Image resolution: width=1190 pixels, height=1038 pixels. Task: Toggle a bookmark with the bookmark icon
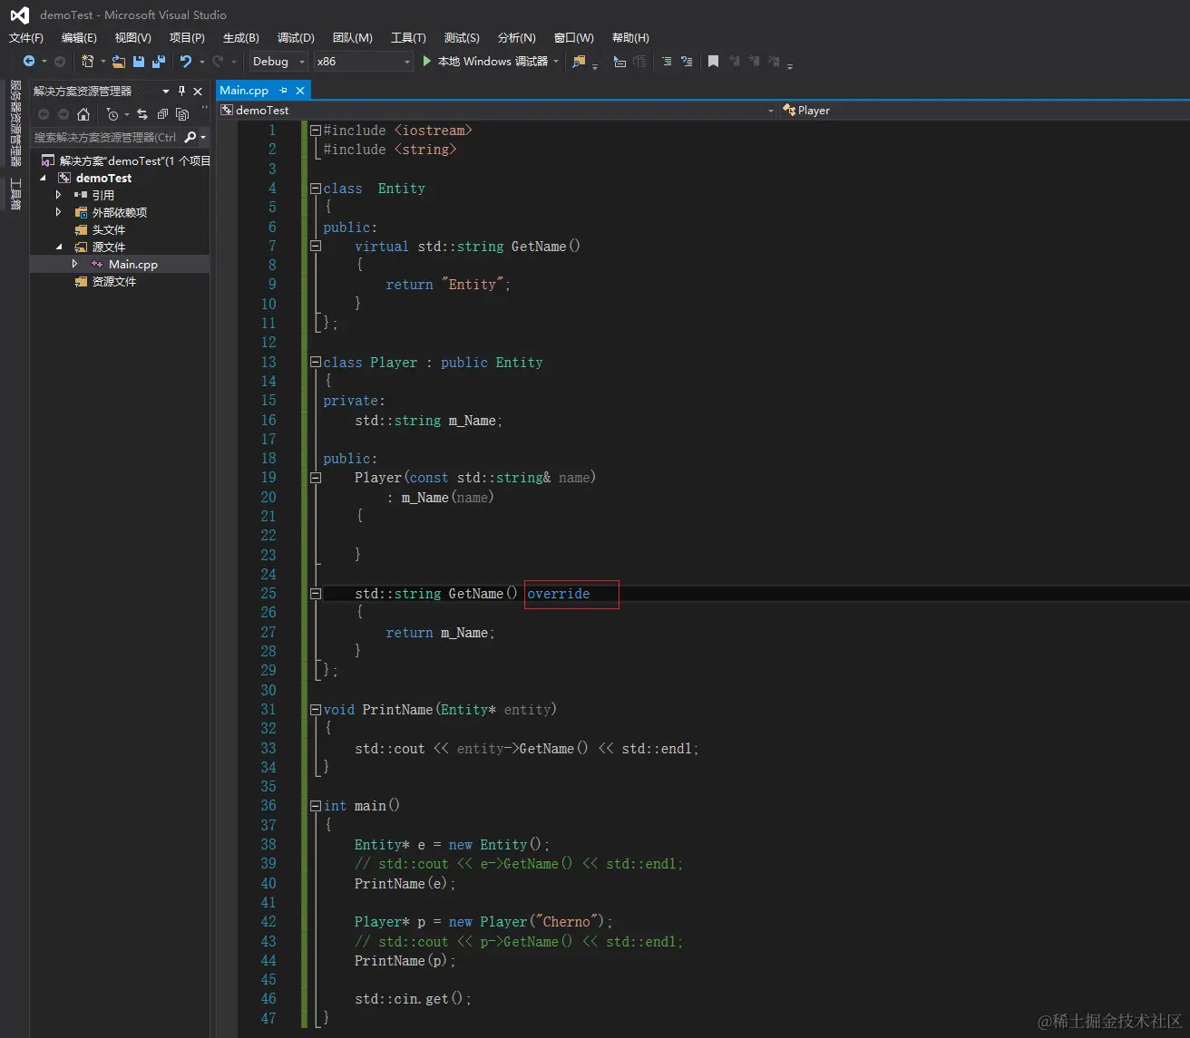tap(714, 62)
